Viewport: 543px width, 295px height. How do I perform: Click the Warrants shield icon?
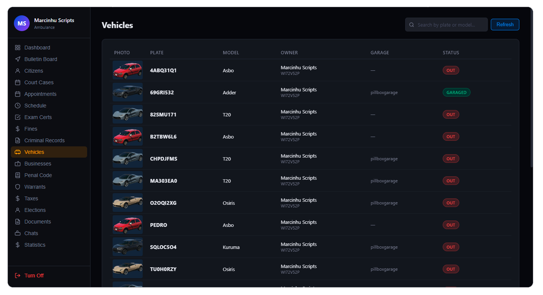[x=18, y=187]
